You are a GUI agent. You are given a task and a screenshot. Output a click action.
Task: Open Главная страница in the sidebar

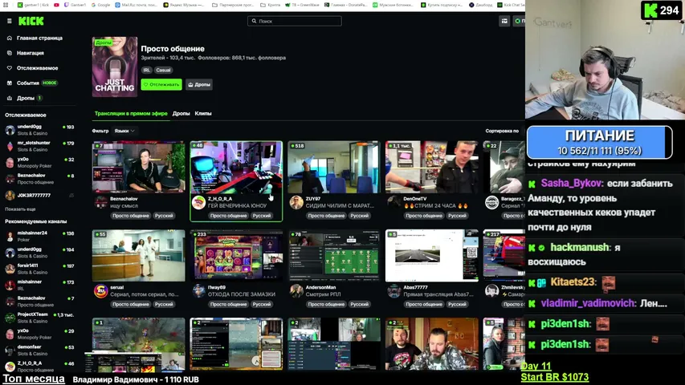(39, 38)
